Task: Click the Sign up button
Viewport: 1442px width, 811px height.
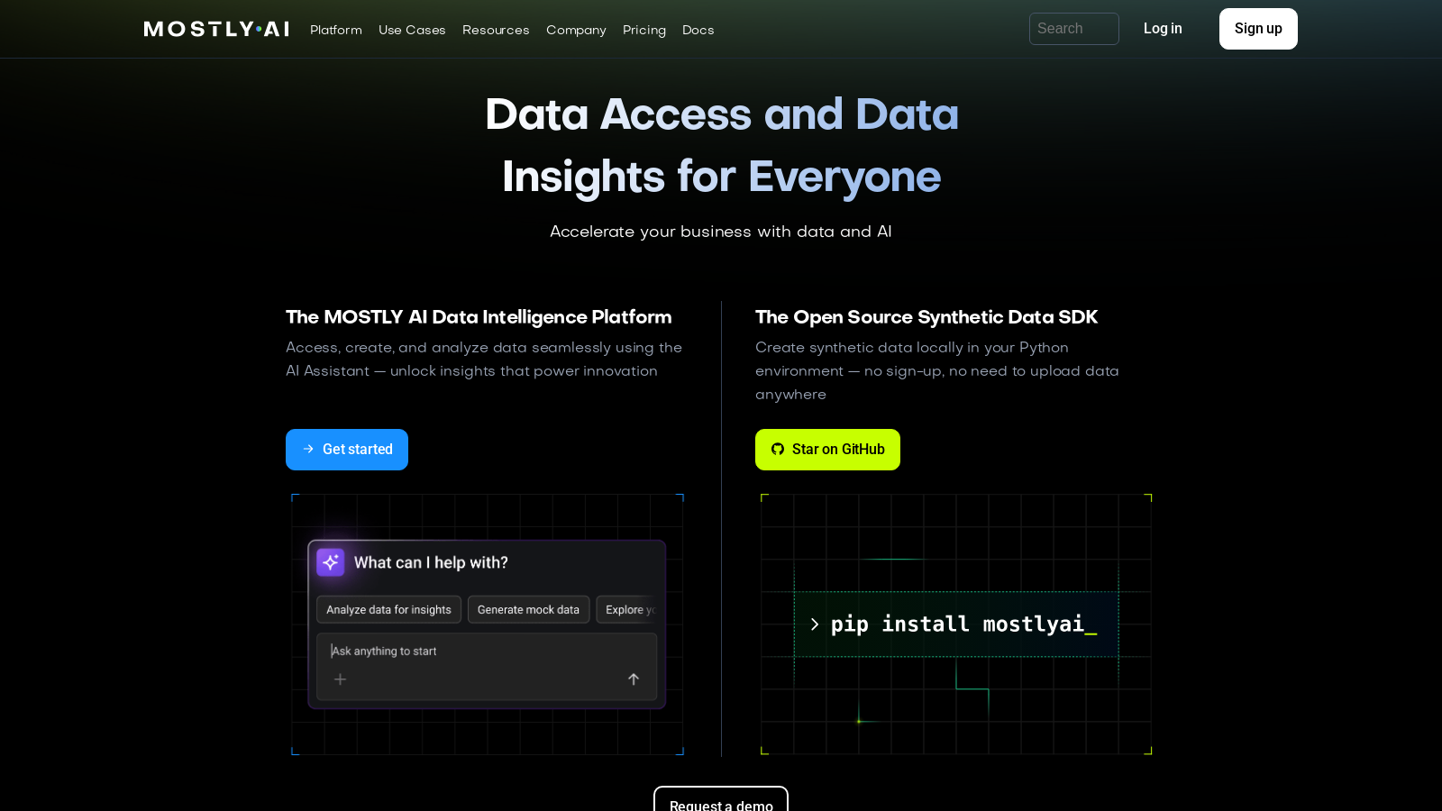Action: pyautogui.click(x=1258, y=28)
